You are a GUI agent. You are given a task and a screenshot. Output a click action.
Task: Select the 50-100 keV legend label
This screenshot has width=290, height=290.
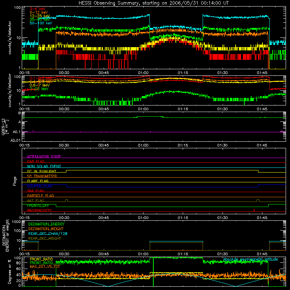(41, 23)
